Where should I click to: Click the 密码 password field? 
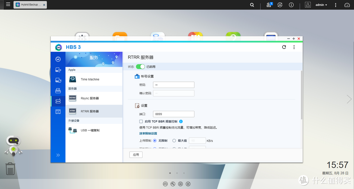click(174, 85)
